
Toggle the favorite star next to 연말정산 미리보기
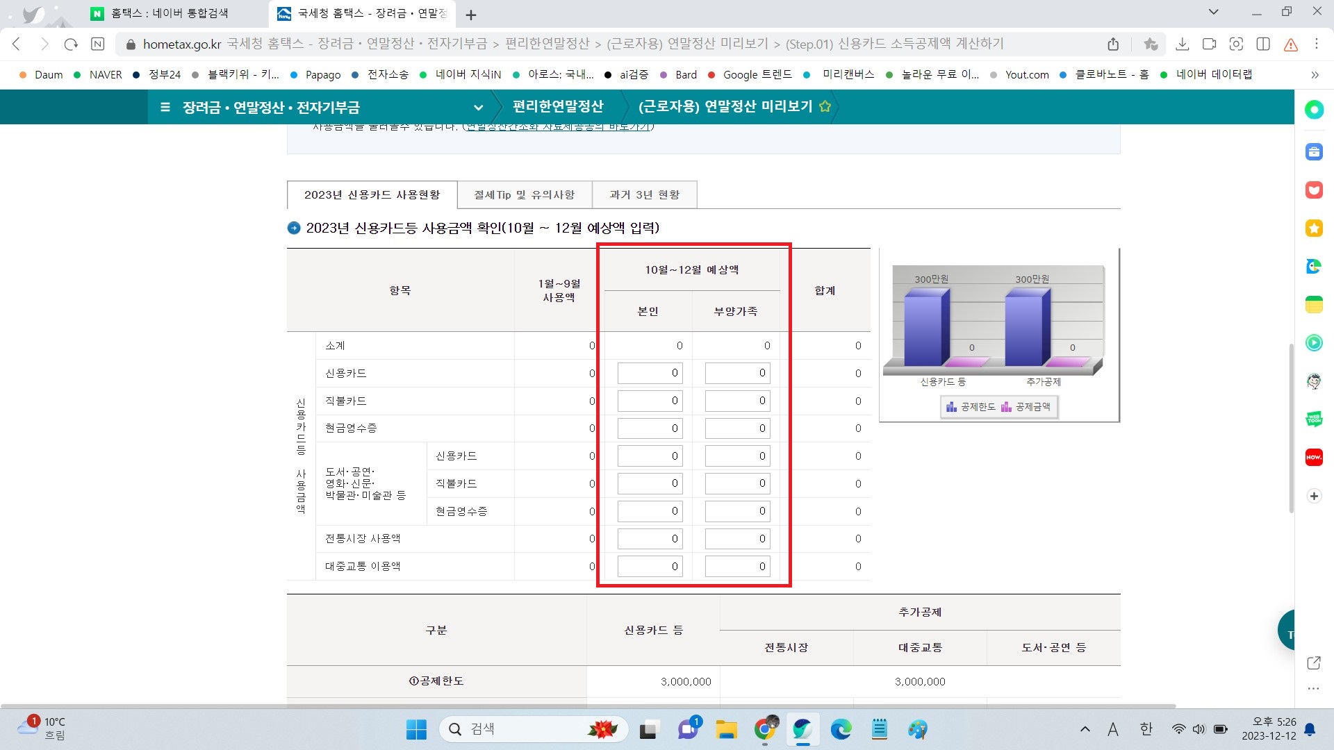825,107
